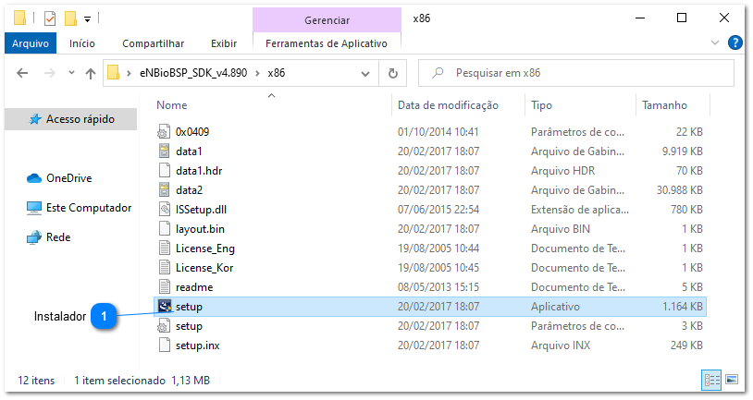This screenshot has width=753, height=400.
Task: Open Help with the blue question icon
Action: coord(734,42)
